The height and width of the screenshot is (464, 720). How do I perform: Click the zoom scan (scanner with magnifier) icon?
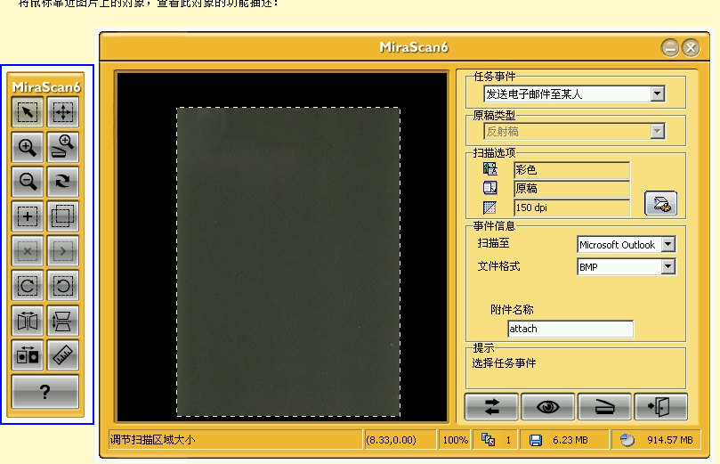(63, 147)
